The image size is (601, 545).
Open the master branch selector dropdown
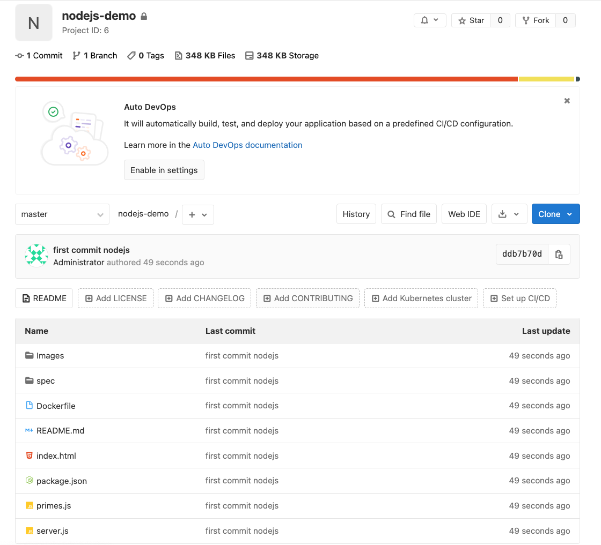(62, 214)
